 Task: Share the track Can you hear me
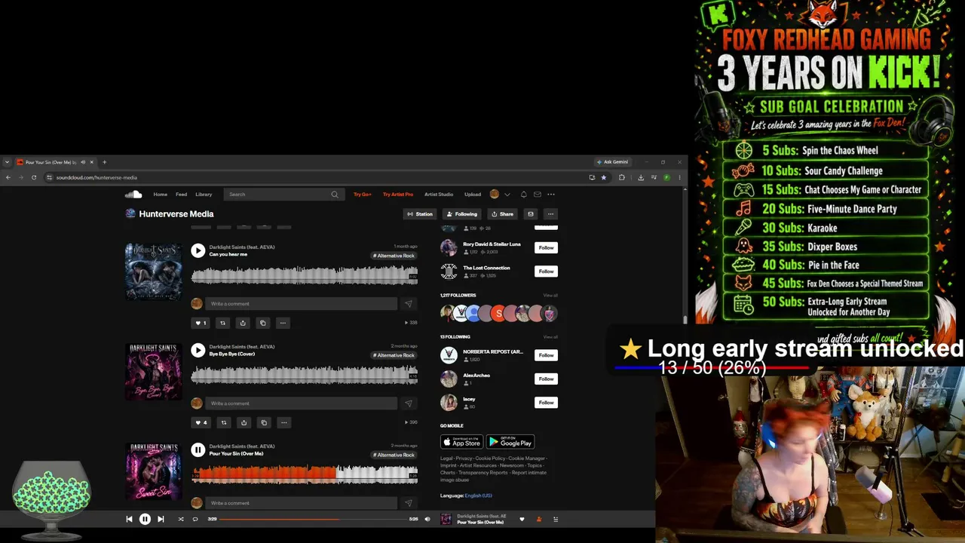click(243, 323)
